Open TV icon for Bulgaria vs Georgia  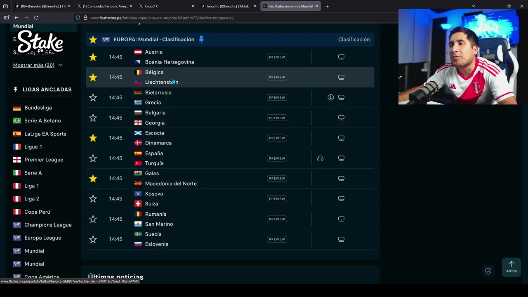tap(341, 118)
